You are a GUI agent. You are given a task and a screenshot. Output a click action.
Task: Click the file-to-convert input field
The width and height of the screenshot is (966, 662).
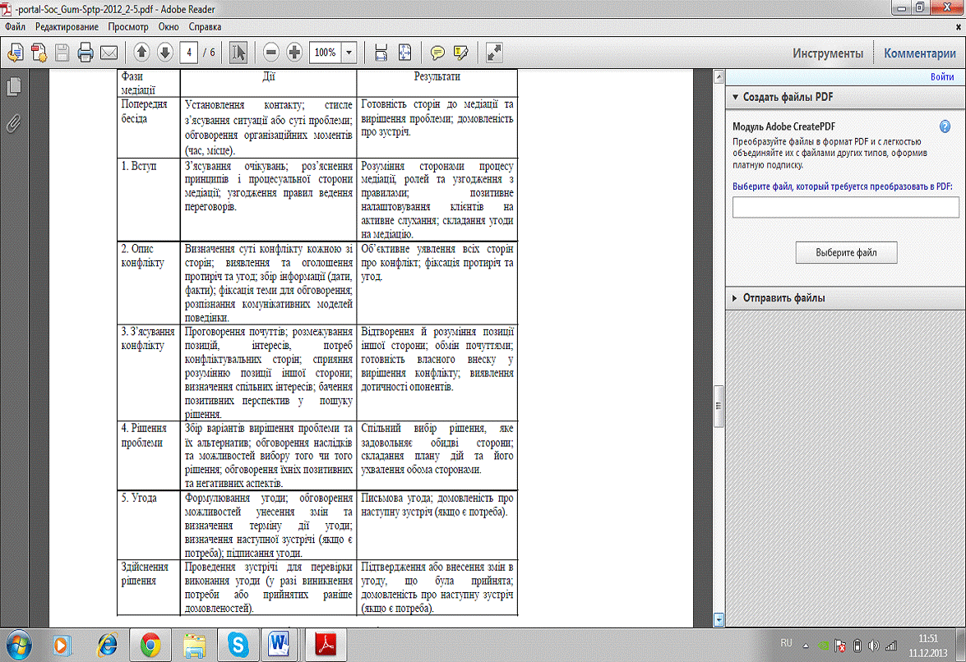(x=845, y=207)
